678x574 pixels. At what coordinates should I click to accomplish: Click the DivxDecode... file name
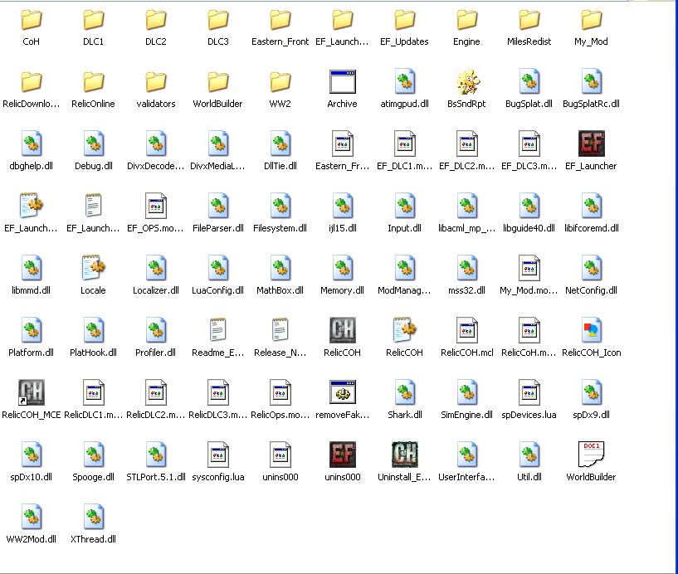click(156, 166)
